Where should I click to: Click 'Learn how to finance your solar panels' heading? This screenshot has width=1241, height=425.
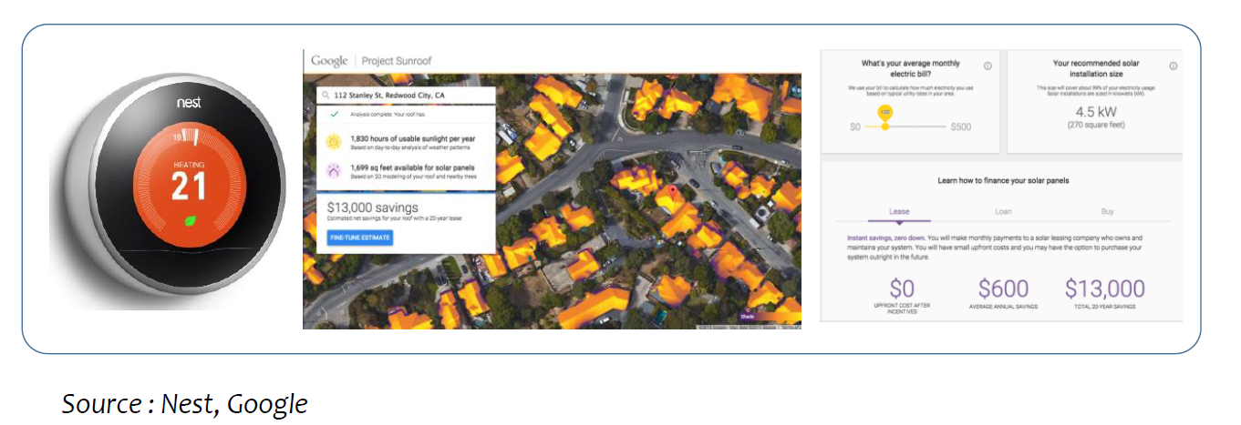pyautogui.click(x=1003, y=180)
